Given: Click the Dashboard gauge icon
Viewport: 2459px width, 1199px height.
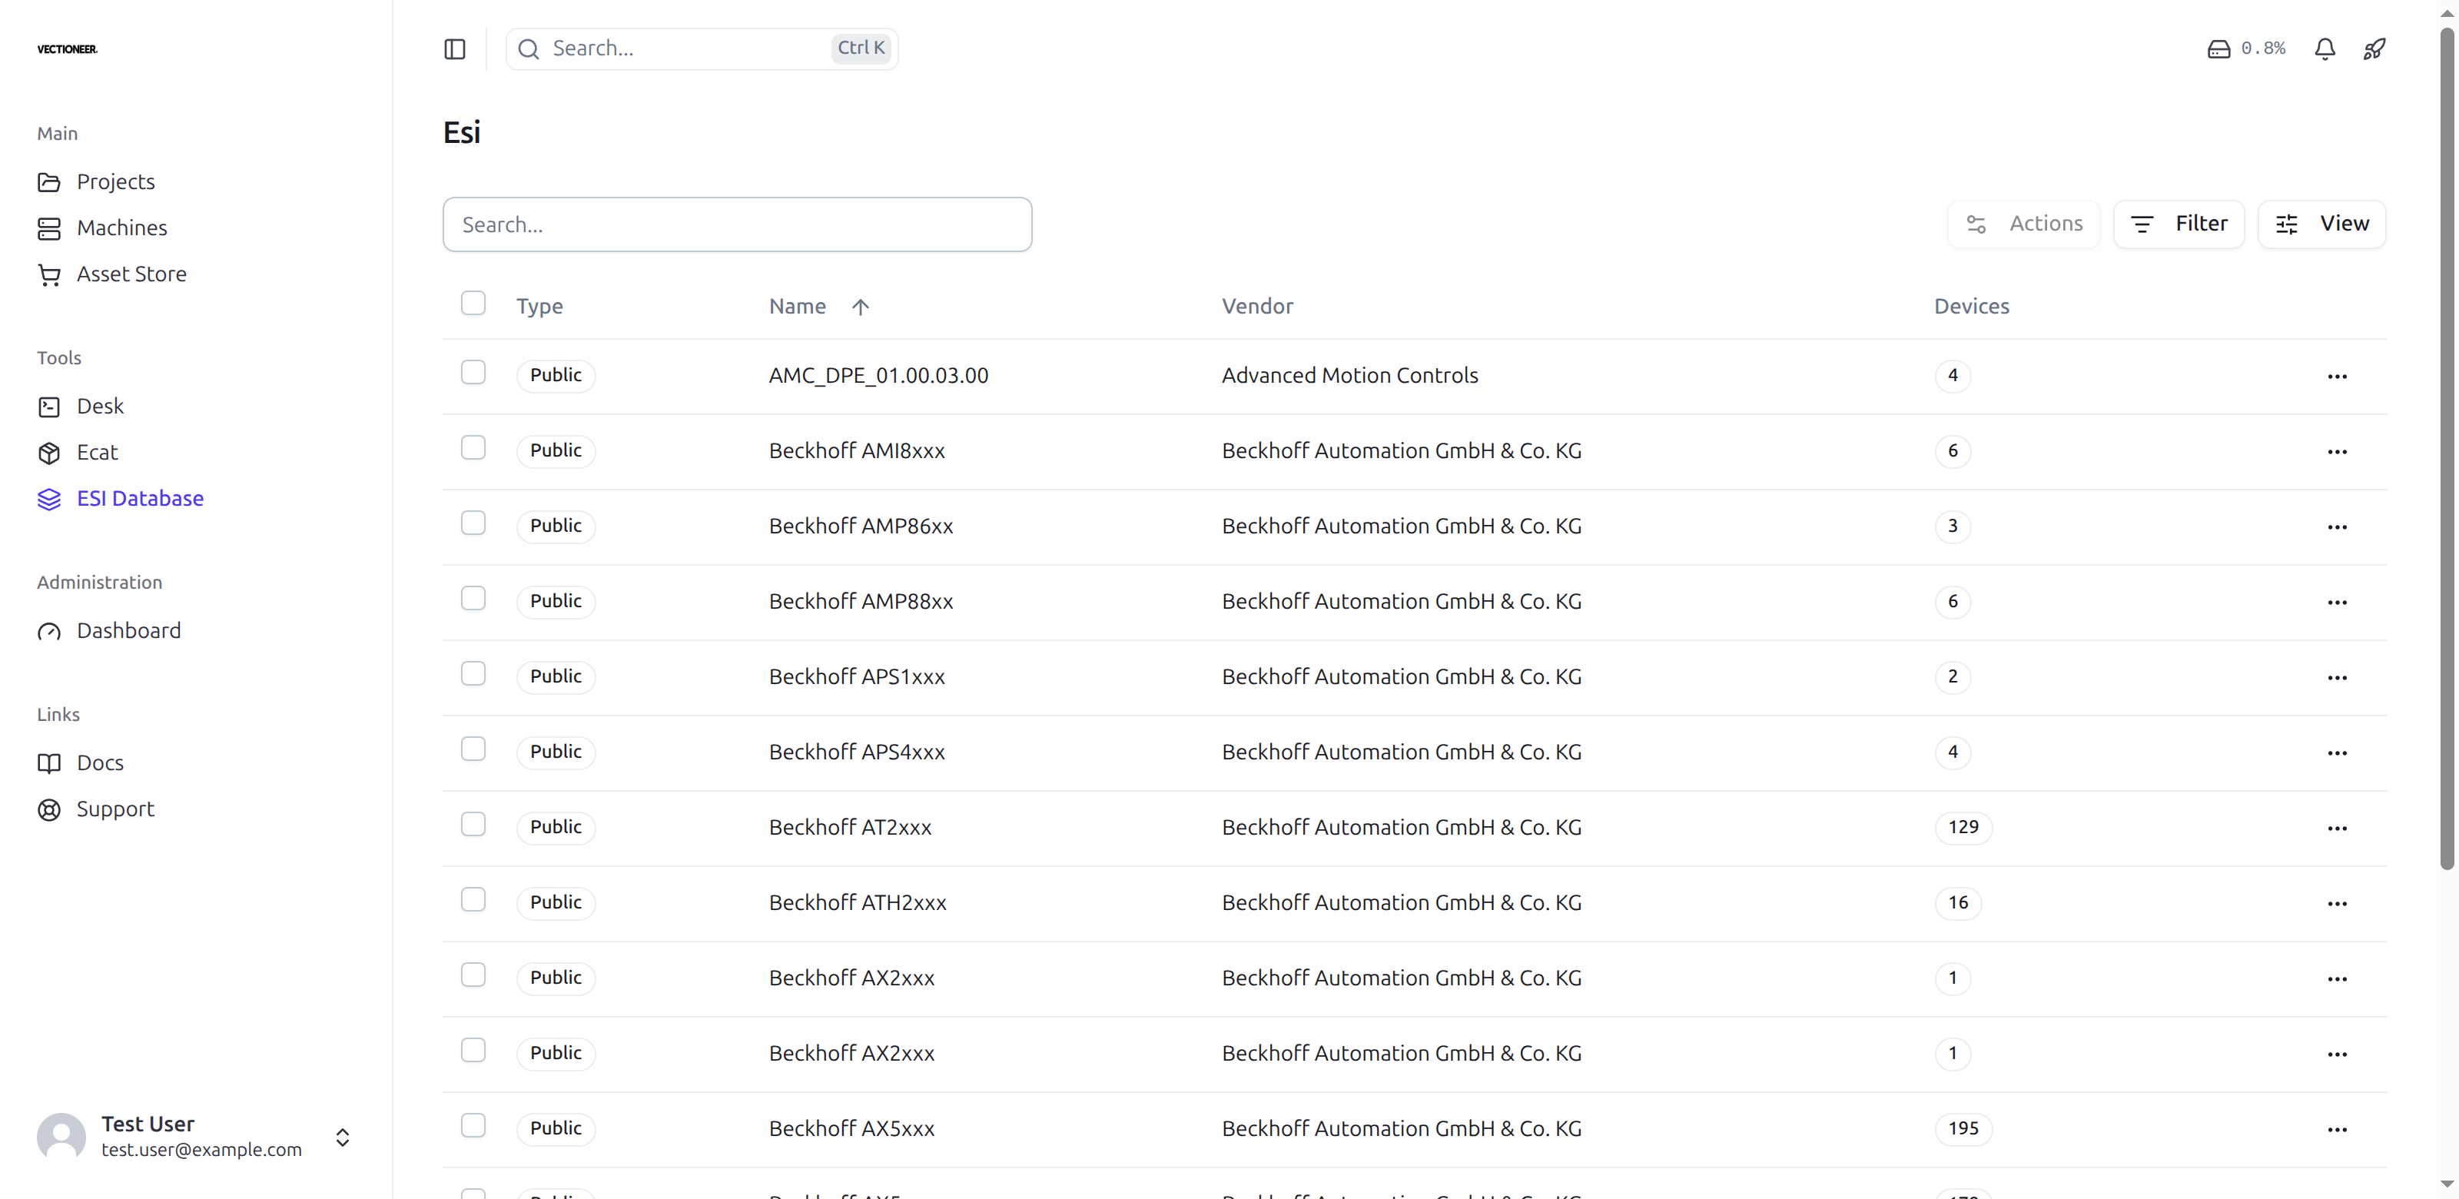Looking at the screenshot, I should 48,631.
